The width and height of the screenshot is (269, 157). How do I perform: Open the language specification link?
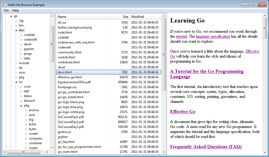click(213, 36)
